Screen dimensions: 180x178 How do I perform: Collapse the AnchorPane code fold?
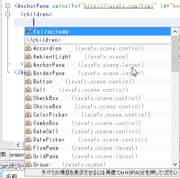coord(8,6)
